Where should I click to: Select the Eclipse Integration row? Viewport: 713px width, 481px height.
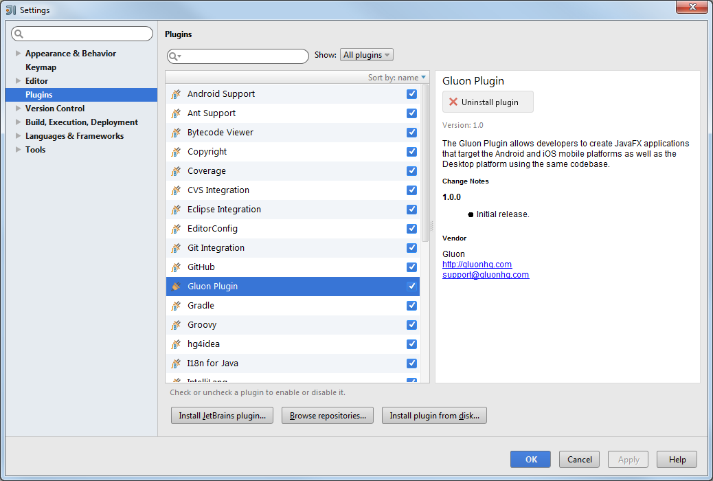click(293, 210)
